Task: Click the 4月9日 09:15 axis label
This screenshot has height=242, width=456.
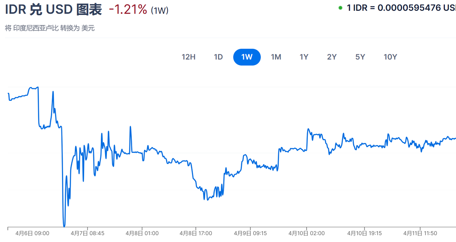Action: click(250, 233)
